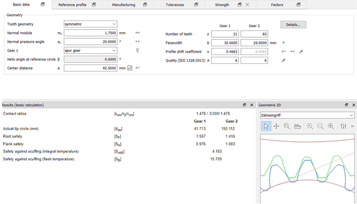Screen dimensions: 357x204
Task: Open the Factors tab
Action: point(277,5)
